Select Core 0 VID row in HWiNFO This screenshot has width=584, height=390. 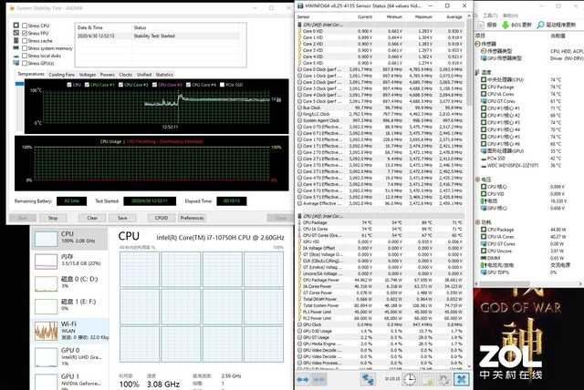tap(381, 31)
